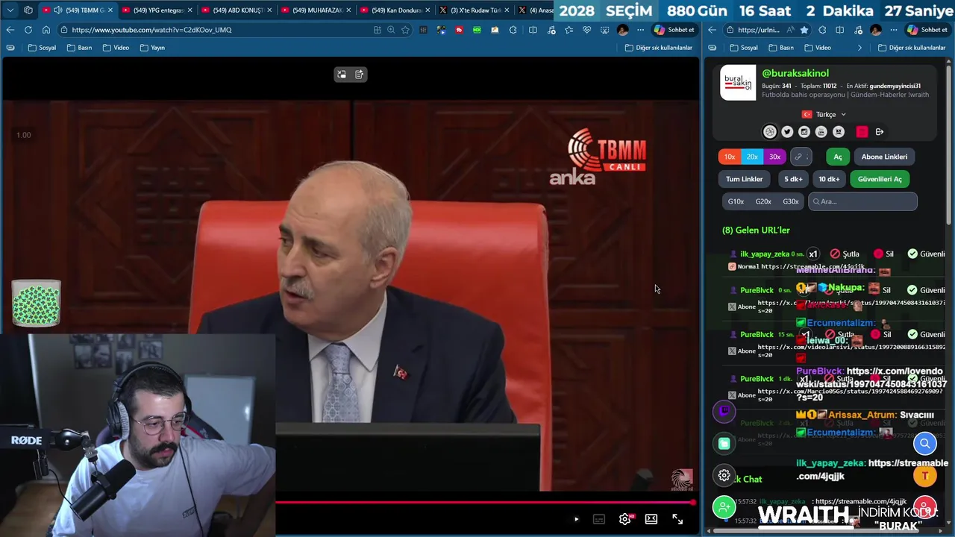The image size is (955, 537).
Task: Select the purple 30x option
Action: pyautogui.click(x=775, y=157)
